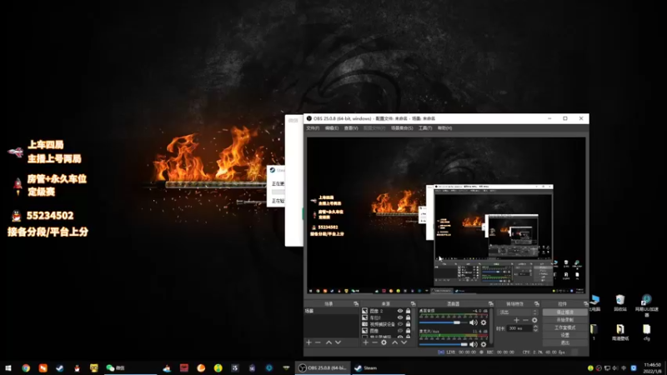Click the 开始录制 button
667x375 pixels.
564,319
